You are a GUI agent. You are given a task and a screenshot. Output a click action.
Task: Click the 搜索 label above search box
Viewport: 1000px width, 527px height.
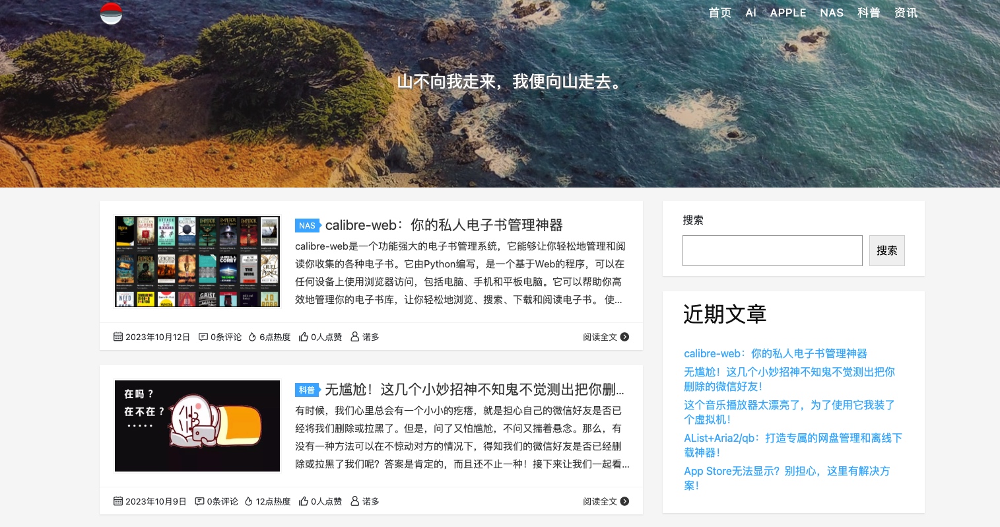click(x=693, y=220)
